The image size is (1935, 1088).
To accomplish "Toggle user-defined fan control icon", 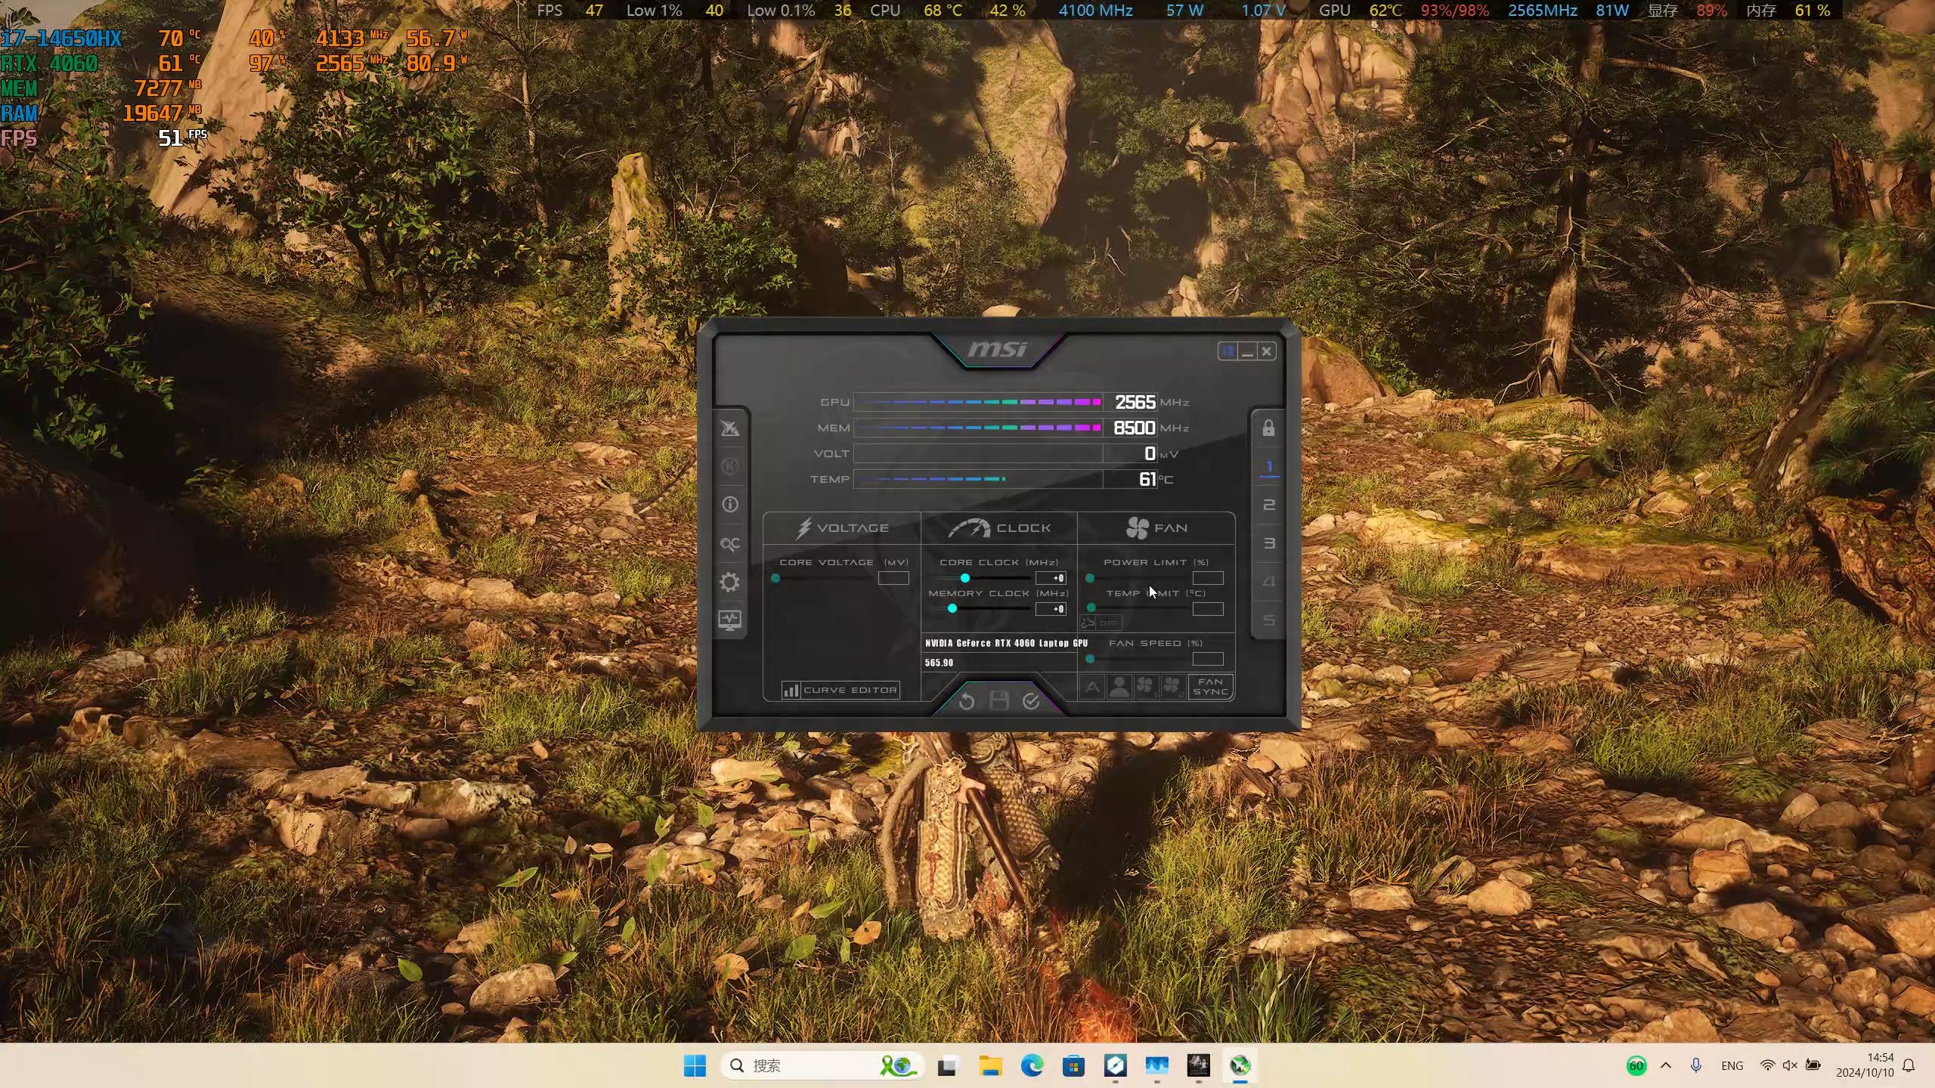I will tap(1119, 687).
